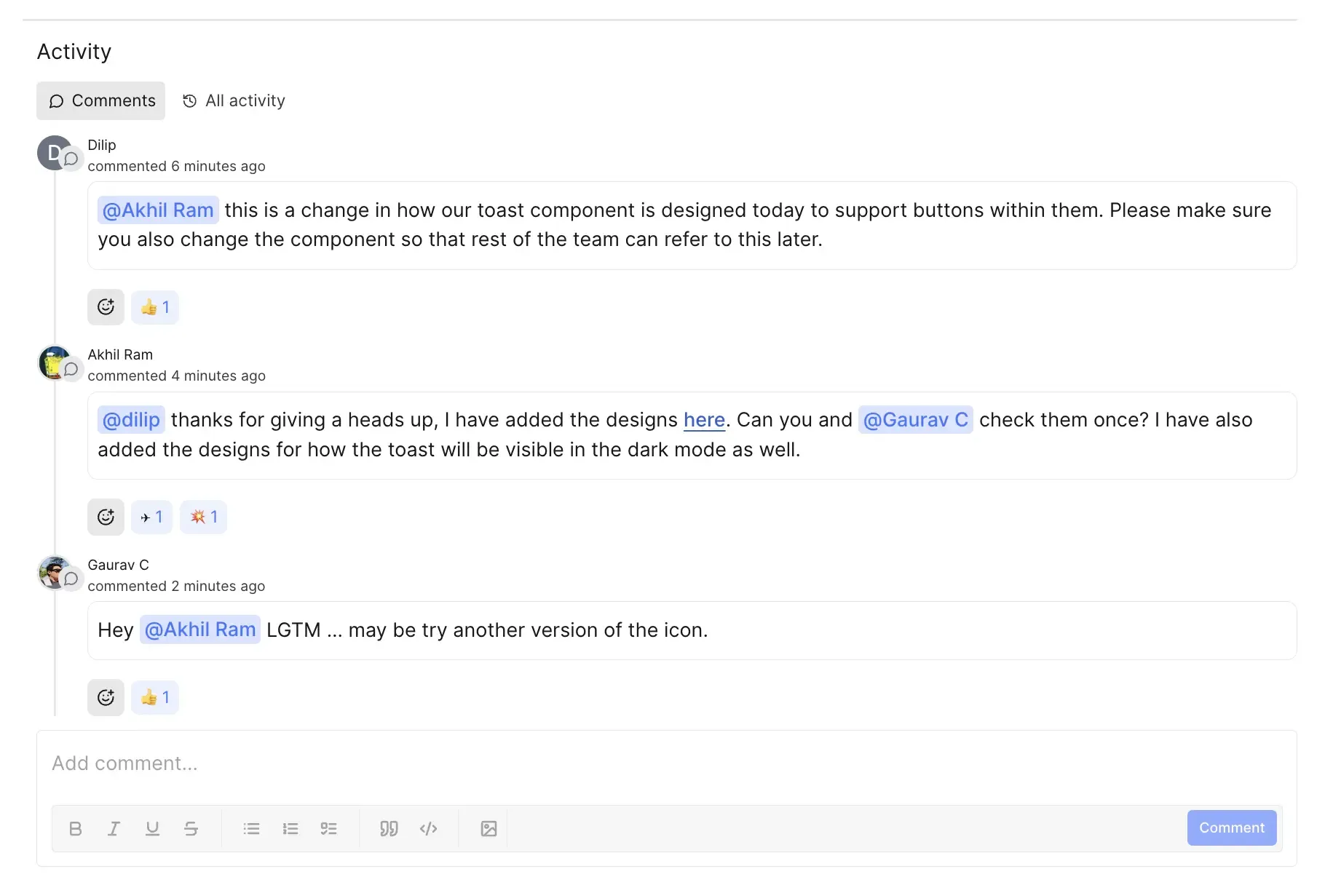Open reaction picker under Gaurav C's comment
1325x885 pixels.
pyautogui.click(x=106, y=697)
